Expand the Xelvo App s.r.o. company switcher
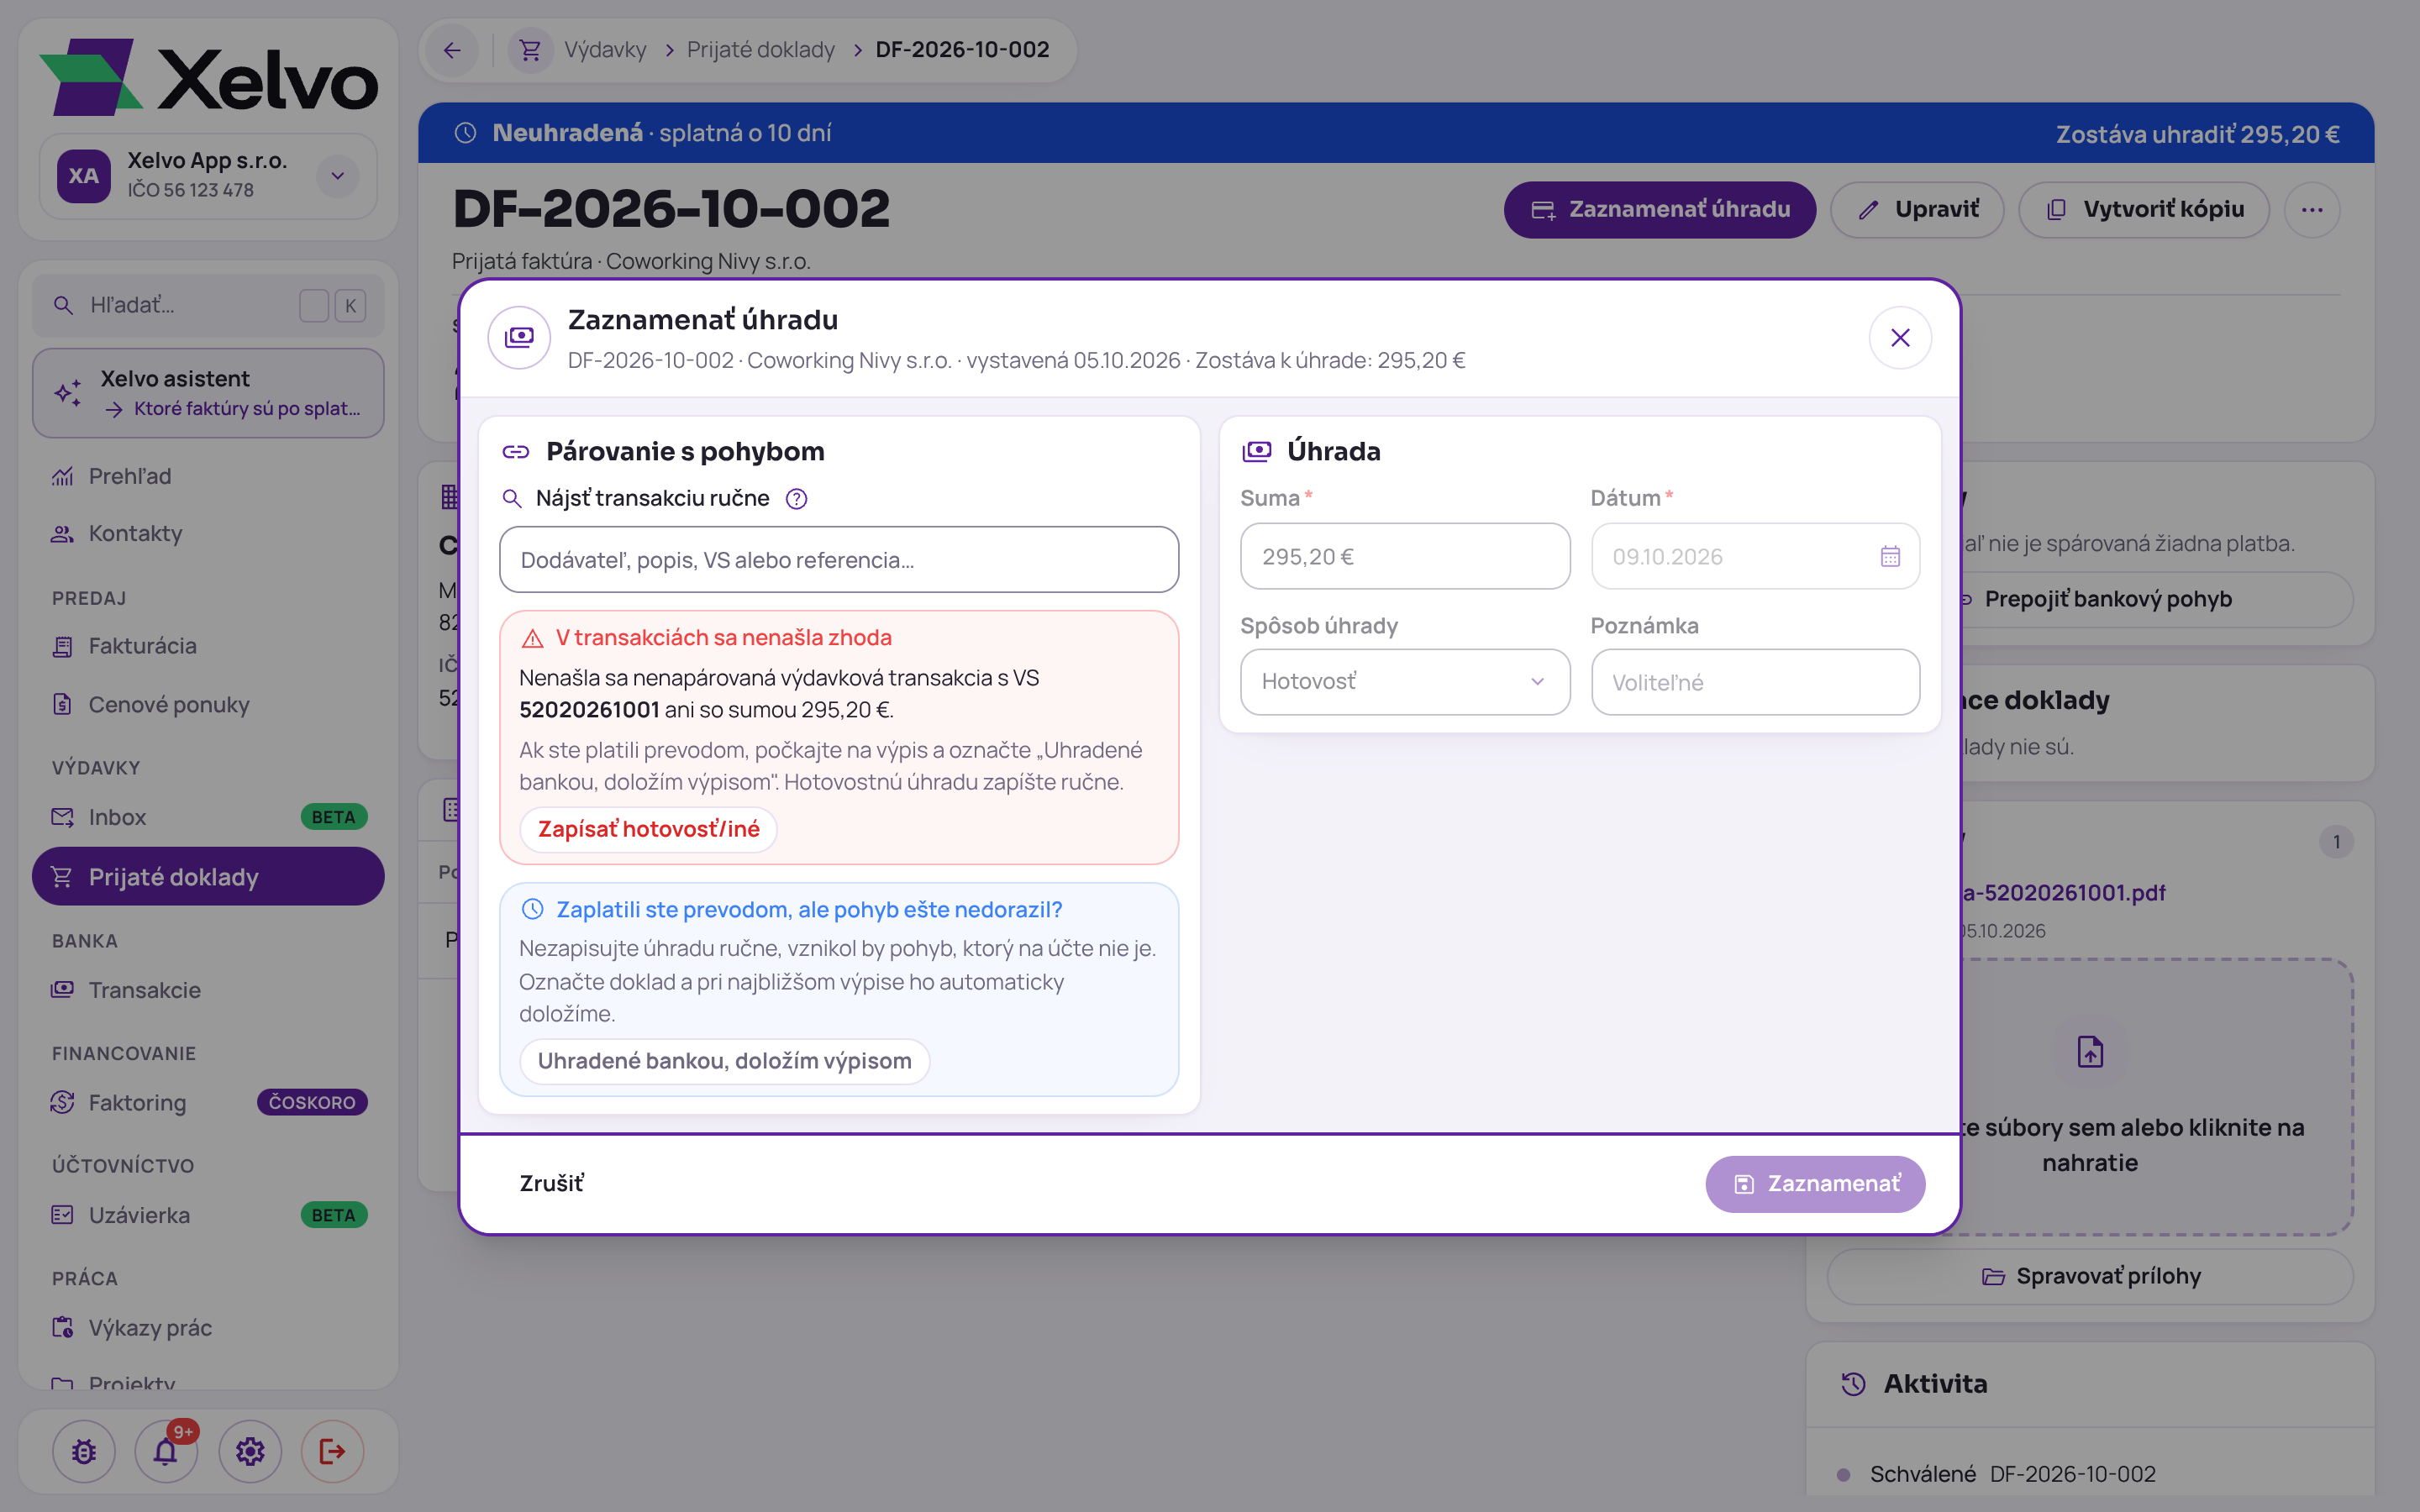The width and height of the screenshot is (2420, 1512). click(x=338, y=176)
